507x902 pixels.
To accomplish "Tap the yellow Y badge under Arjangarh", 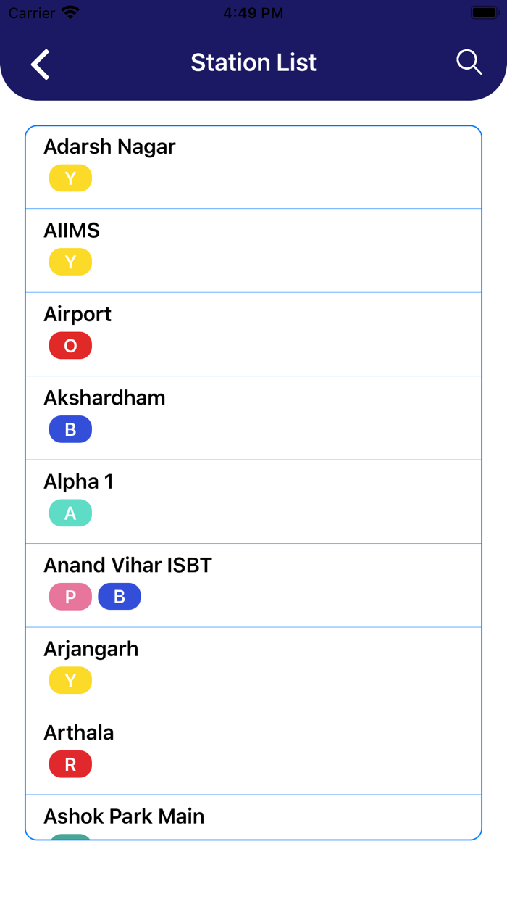I will tap(70, 681).
